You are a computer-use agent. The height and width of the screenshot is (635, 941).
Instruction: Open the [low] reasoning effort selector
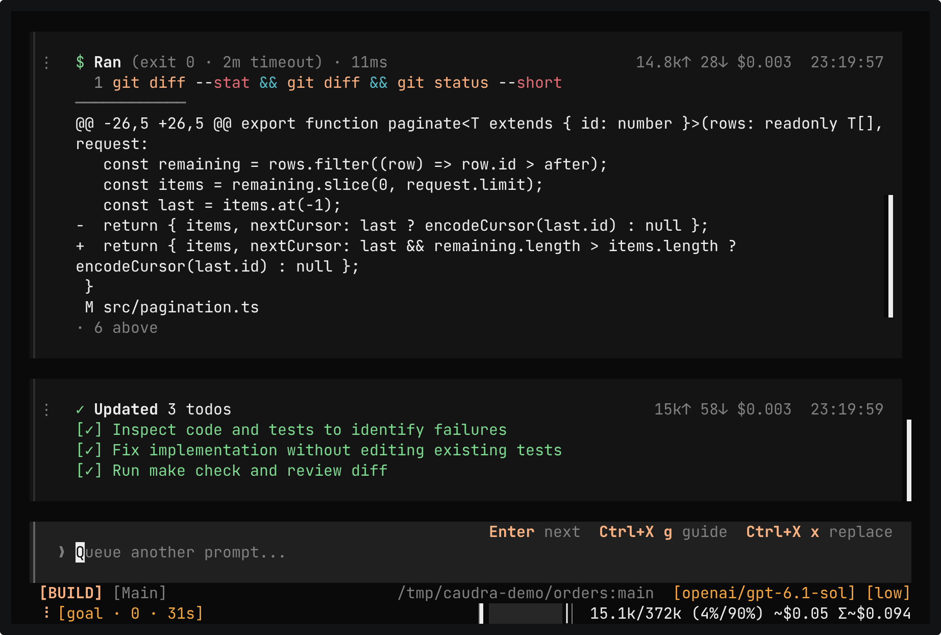[x=888, y=593]
